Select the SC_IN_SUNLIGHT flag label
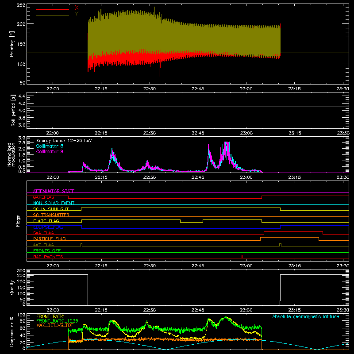This screenshot has width=354, height=354. 51,209
